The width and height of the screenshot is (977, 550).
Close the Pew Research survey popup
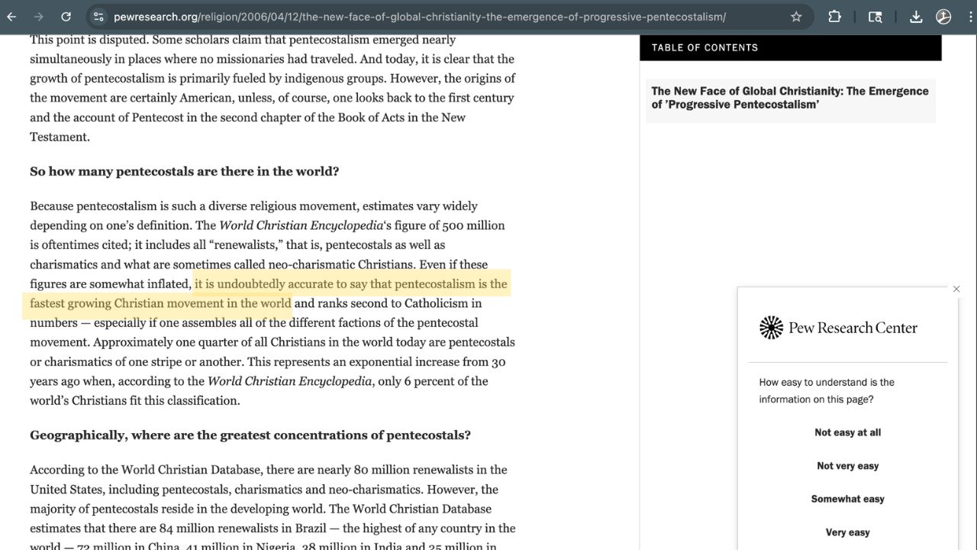(956, 289)
